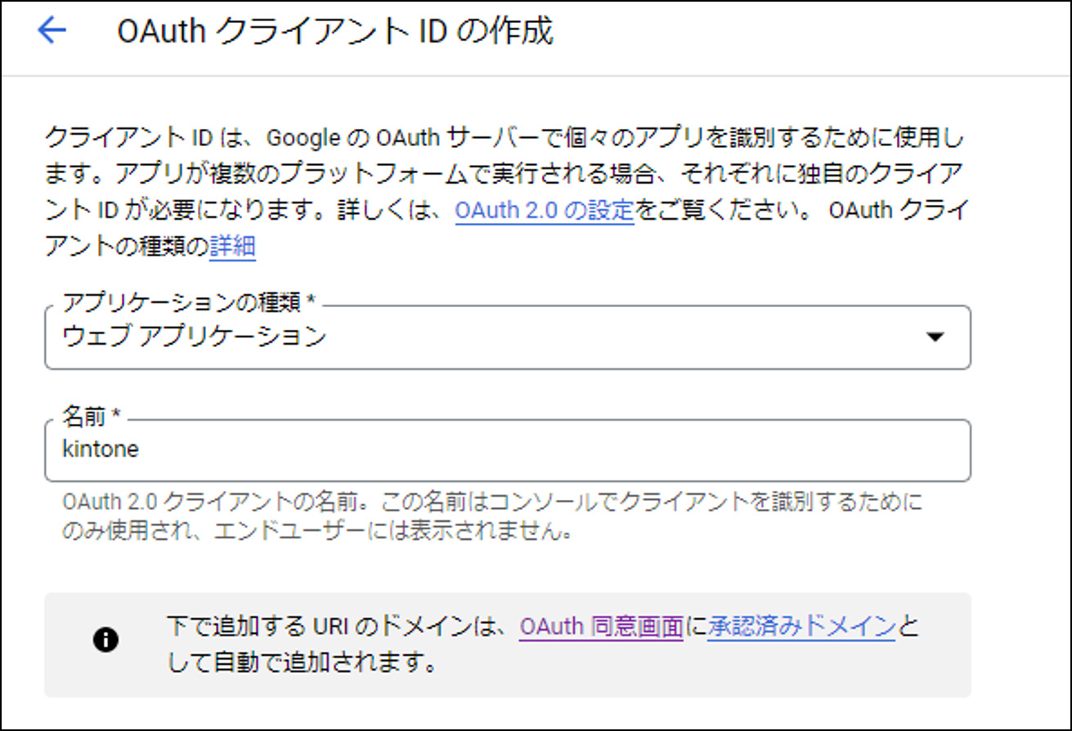Click the アプリケーションの種類 field label

[x=189, y=302]
